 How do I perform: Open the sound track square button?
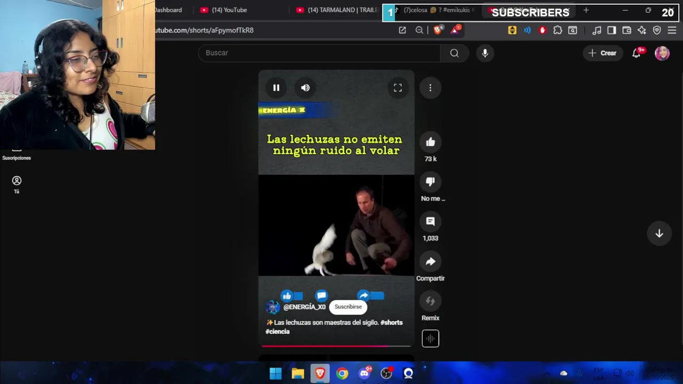click(431, 338)
